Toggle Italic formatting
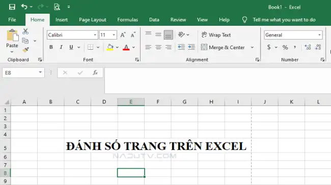This screenshot has width=331, height=185. (x=61, y=47)
